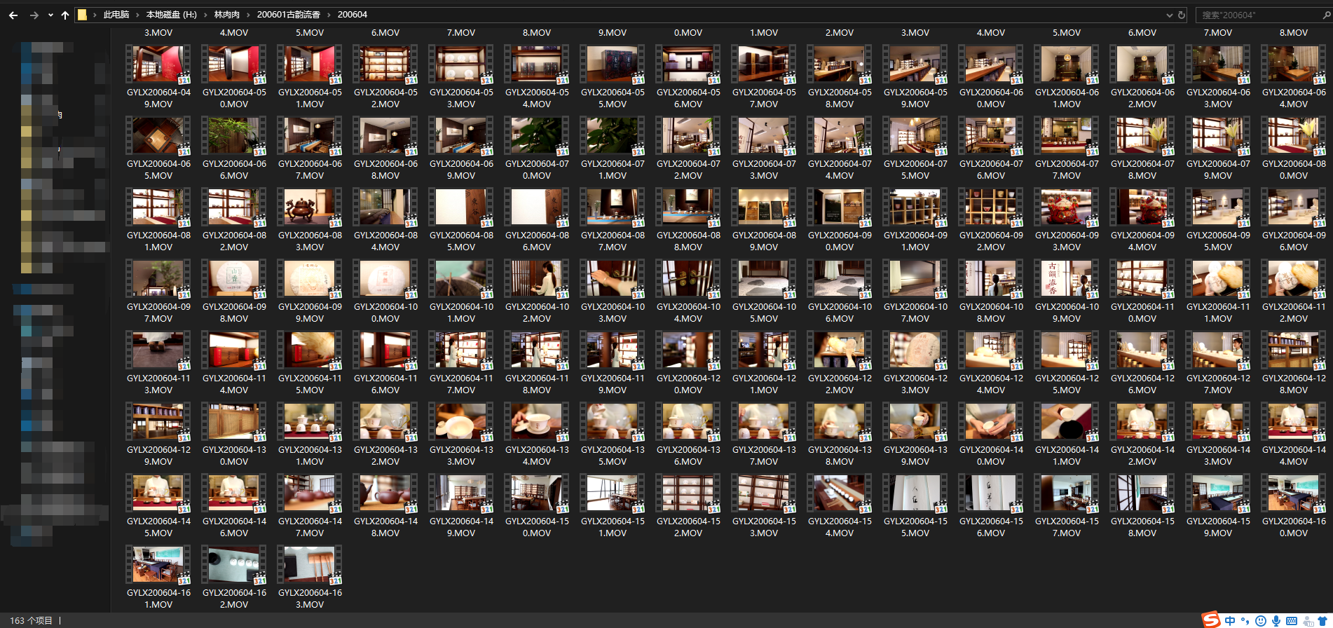
Task: Activate Sogou voice input microphone
Action: coord(1276,621)
